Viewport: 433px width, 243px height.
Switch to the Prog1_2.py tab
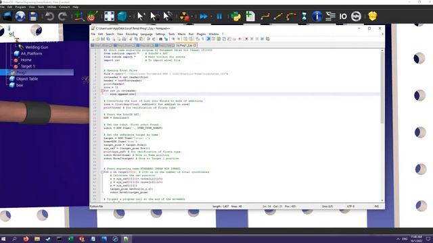click(x=186, y=45)
